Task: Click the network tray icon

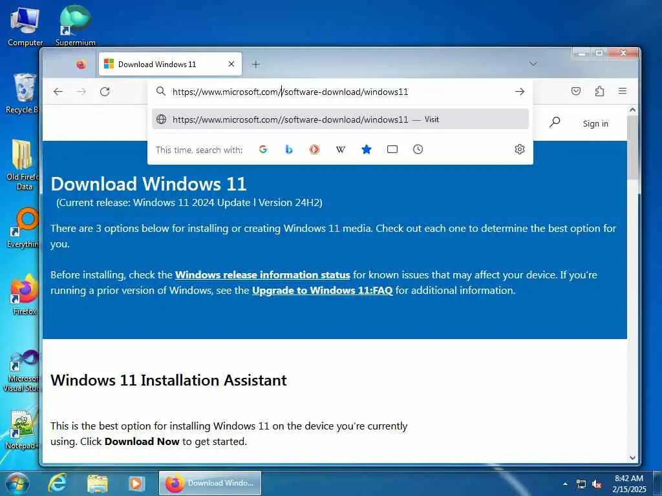Action: pos(581,484)
